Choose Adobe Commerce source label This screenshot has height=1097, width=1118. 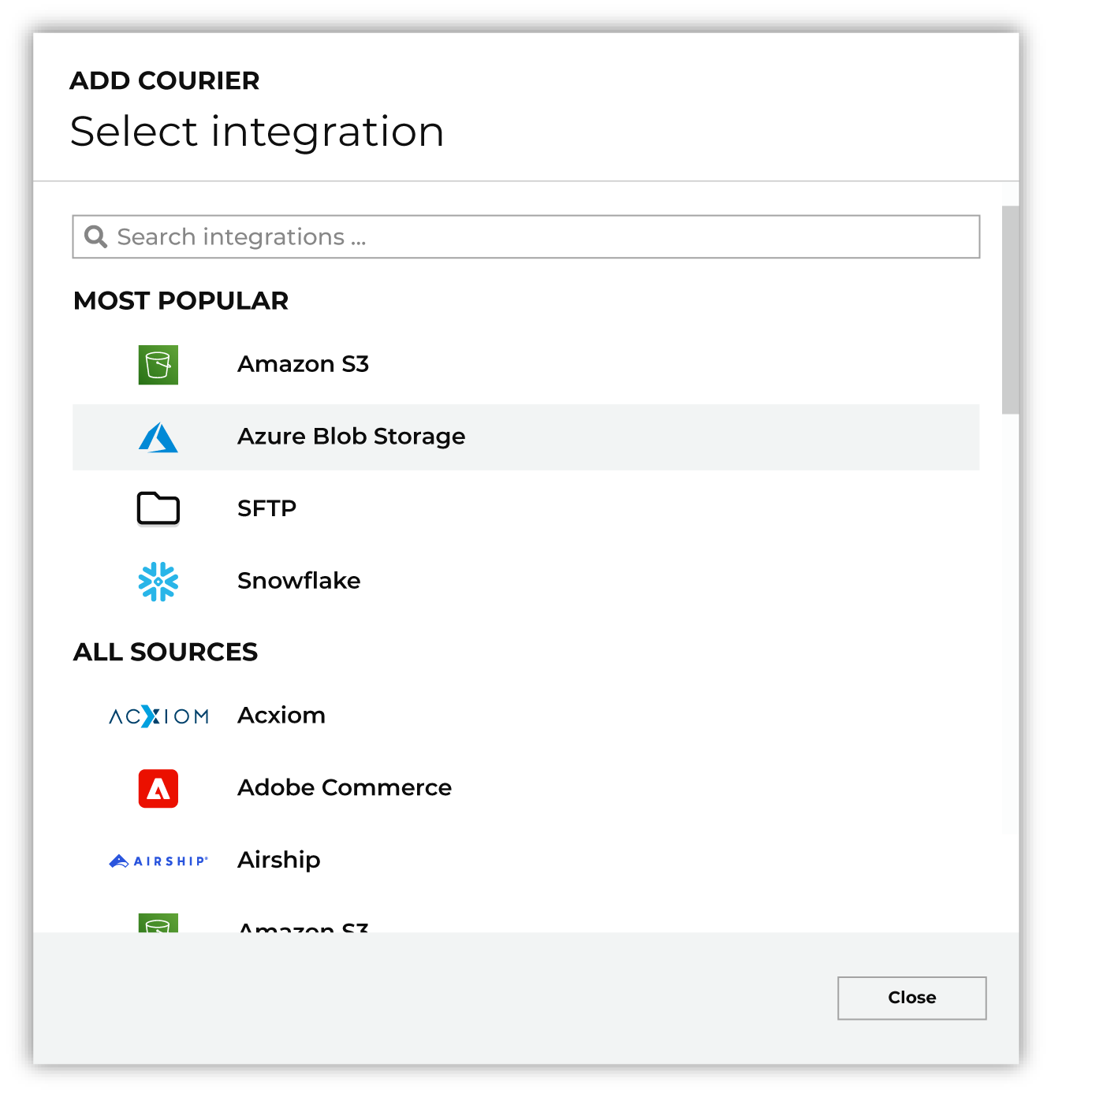coord(345,788)
